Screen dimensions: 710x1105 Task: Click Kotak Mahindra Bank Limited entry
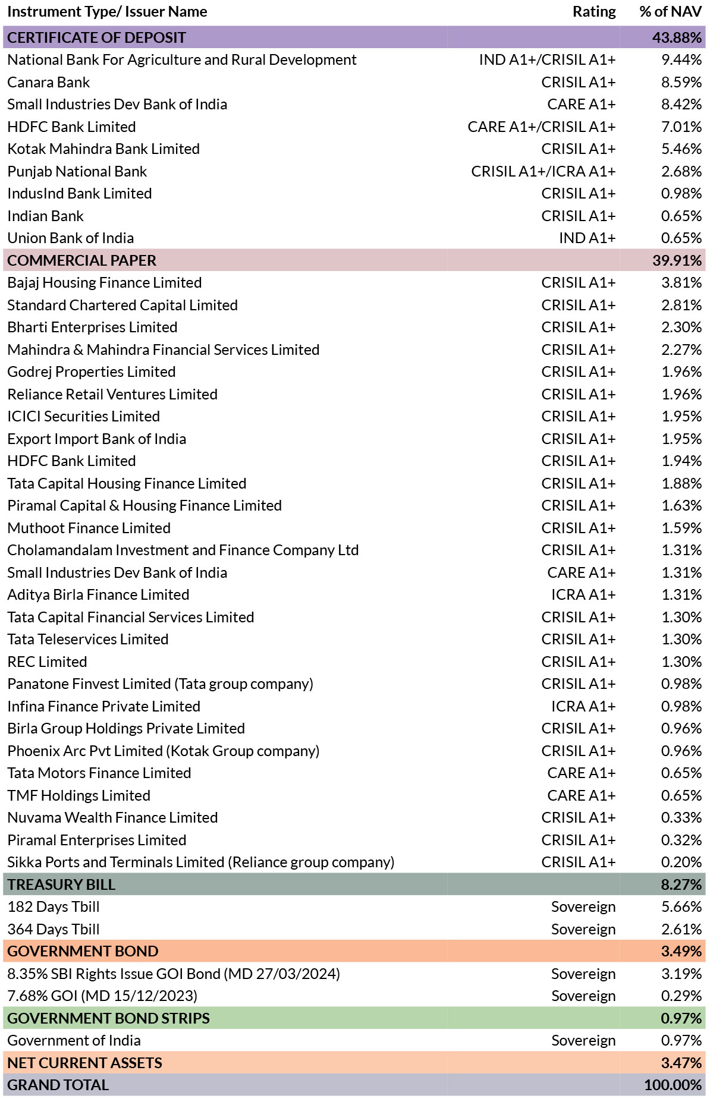click(103, 149)
